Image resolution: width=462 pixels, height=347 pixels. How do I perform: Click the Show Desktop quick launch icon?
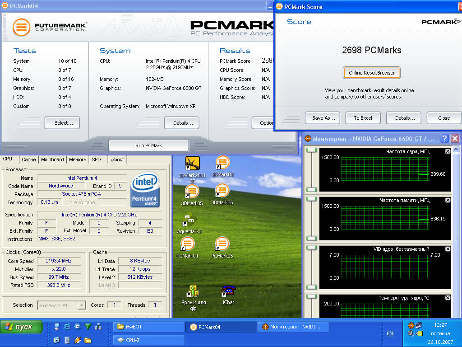point(57,326)
